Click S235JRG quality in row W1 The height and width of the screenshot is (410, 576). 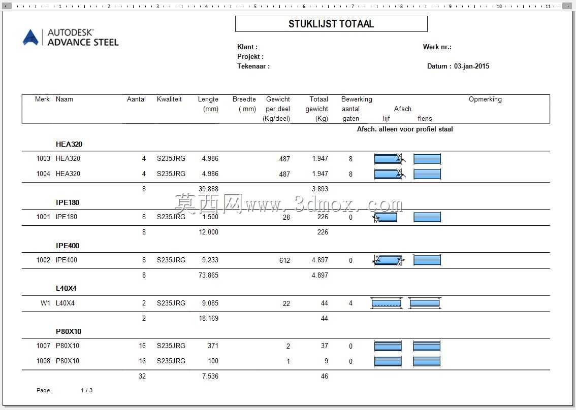[x=171, y=303]
